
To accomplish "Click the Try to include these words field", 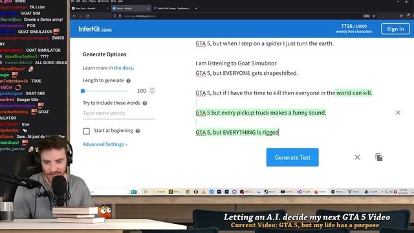I will [119, 113].
